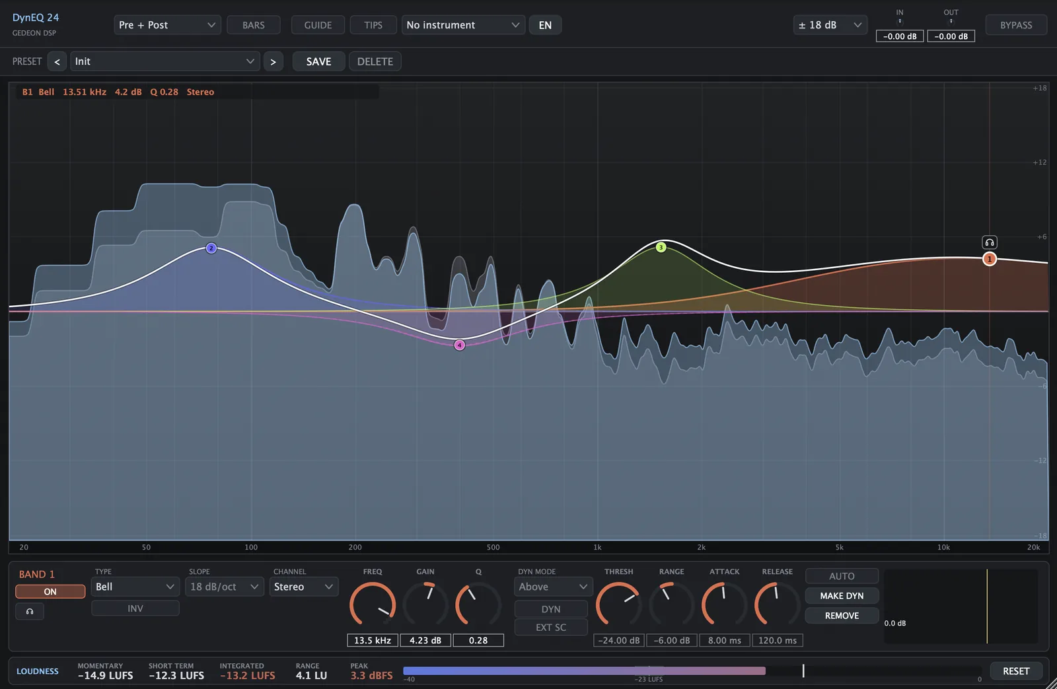The width and height of the screenshot is (1057, 689).
Task: Click the -6.00 dB range field
Action: coord(672,640)
